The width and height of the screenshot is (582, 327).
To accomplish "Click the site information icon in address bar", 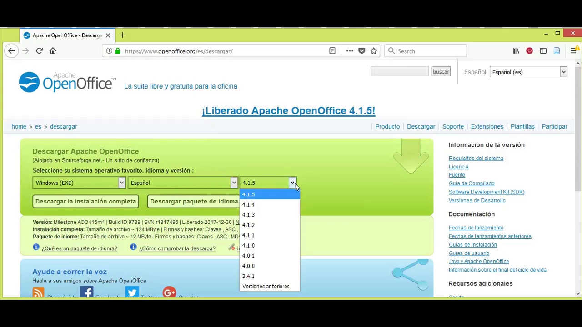I will [109, 51].
